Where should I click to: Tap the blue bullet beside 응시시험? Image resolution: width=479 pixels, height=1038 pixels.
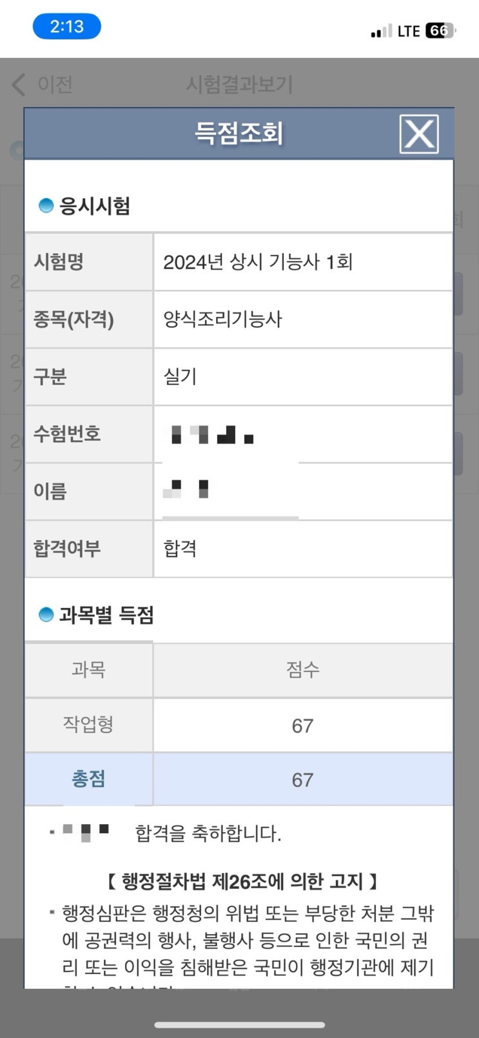[x=46, y=206]
